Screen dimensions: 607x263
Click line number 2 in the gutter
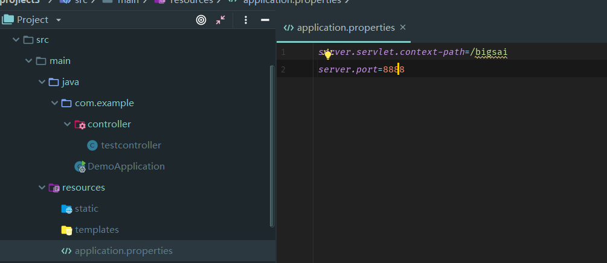point(283,69)
